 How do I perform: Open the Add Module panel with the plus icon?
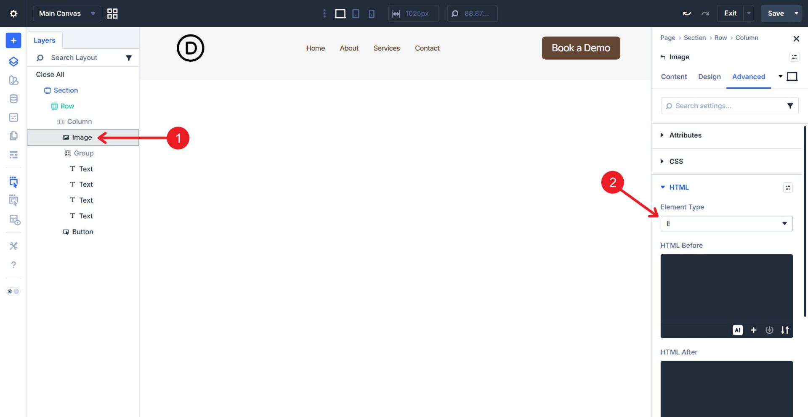pos(13,40)
